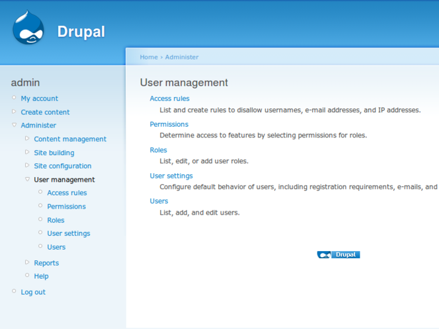Image resolution: width=439 pixels, height=329 pixels.
Task: Click the Administer breadcrumb link
Action: pyautogui.click(x=181, y=57)
